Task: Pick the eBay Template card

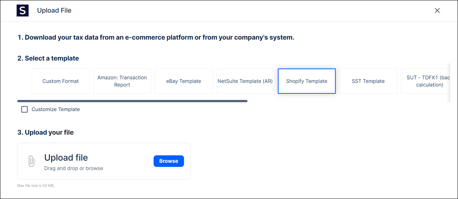Action: [183, 81]
